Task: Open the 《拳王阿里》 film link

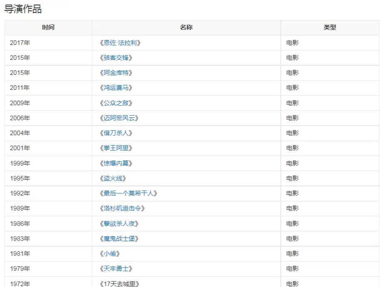Action: (x=116, y=148)
